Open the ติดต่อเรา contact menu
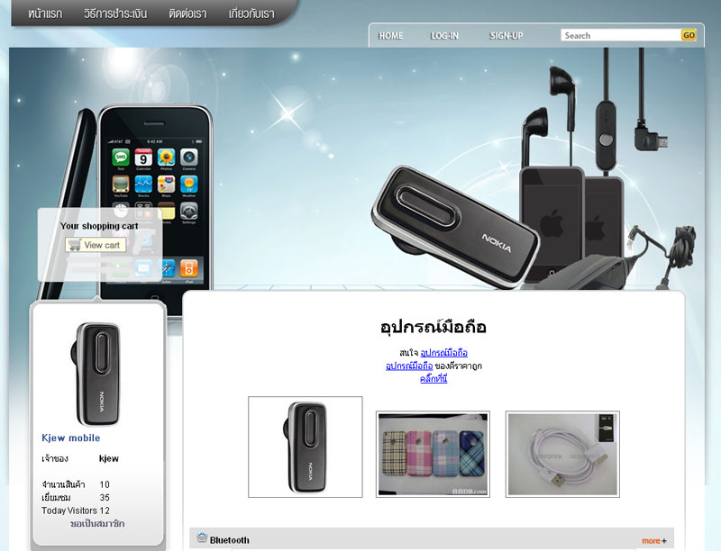The image size is (721, 551). pos(187,14)
